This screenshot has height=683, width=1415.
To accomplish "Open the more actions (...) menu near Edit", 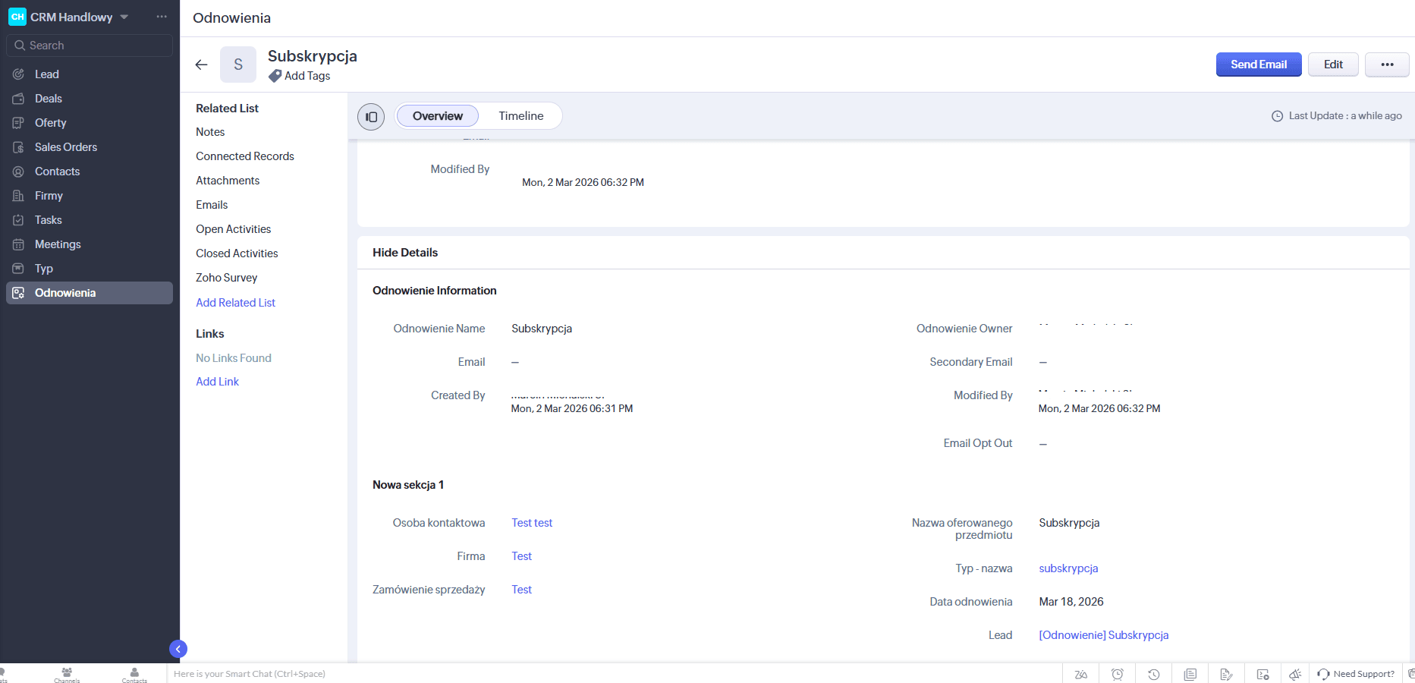I will point(1387,65).
